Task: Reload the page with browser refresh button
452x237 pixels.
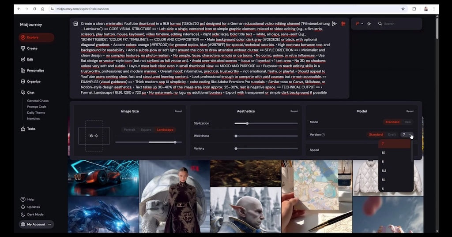Action: 35,9
